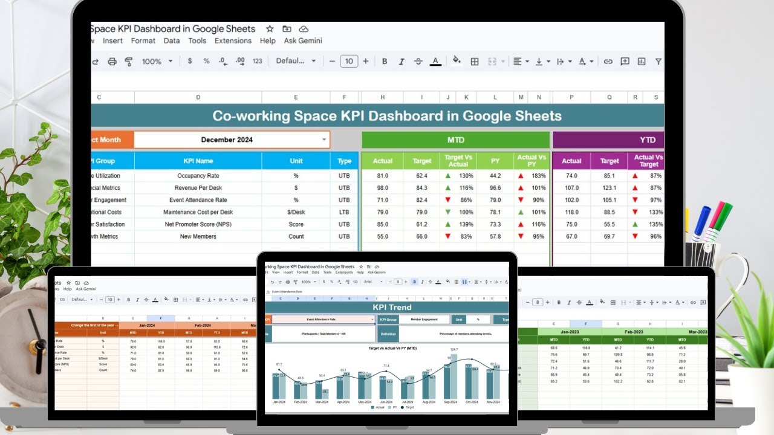Click the filter icon on the large laptop
This screenshot has width=774, height=435.
coord(658,61)
